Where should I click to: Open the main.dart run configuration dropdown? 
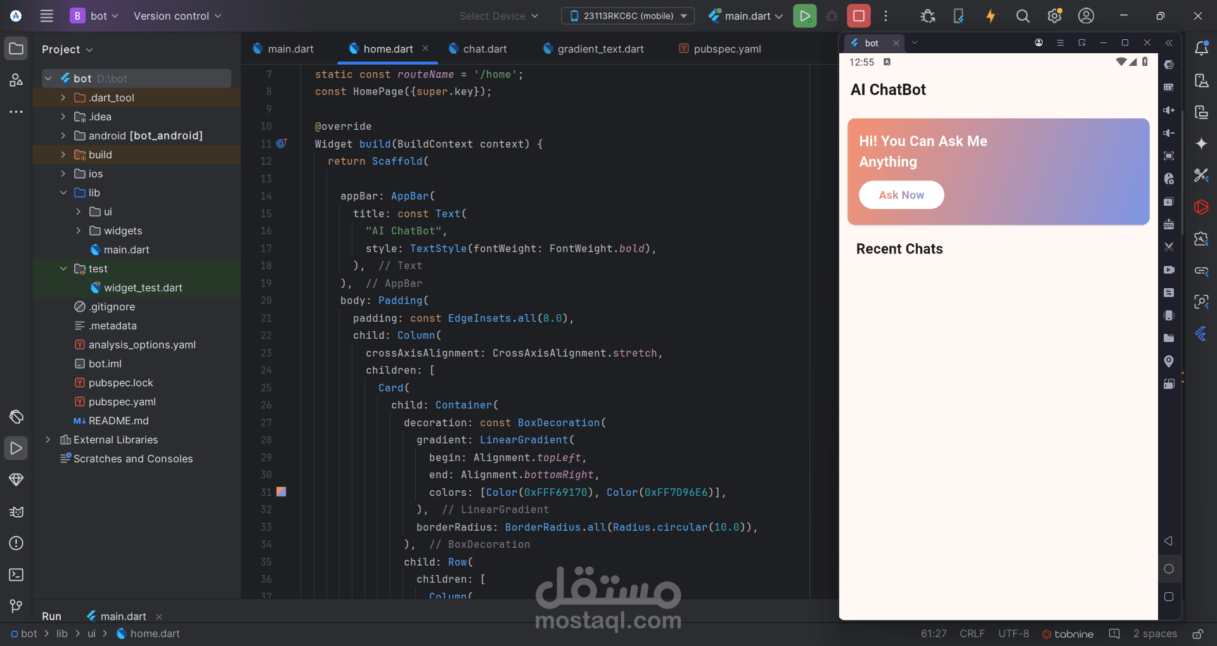coord(746,16)
